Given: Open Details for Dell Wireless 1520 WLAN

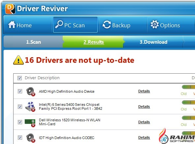Looking at the screenshot, I should pos(144,122).
